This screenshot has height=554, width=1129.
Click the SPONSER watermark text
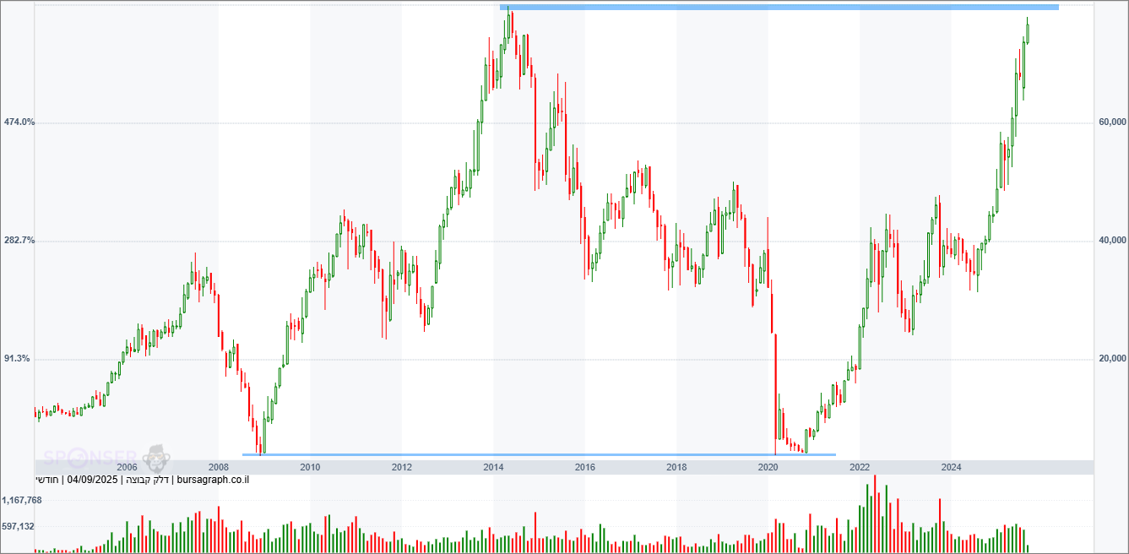pyautogui.click(x=90, y=459)
